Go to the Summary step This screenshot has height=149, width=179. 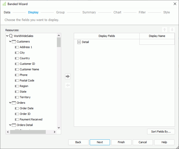tap(89, 12)
